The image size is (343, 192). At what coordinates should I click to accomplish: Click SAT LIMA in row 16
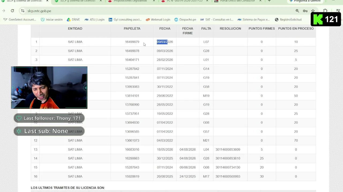tap(75, 177)
